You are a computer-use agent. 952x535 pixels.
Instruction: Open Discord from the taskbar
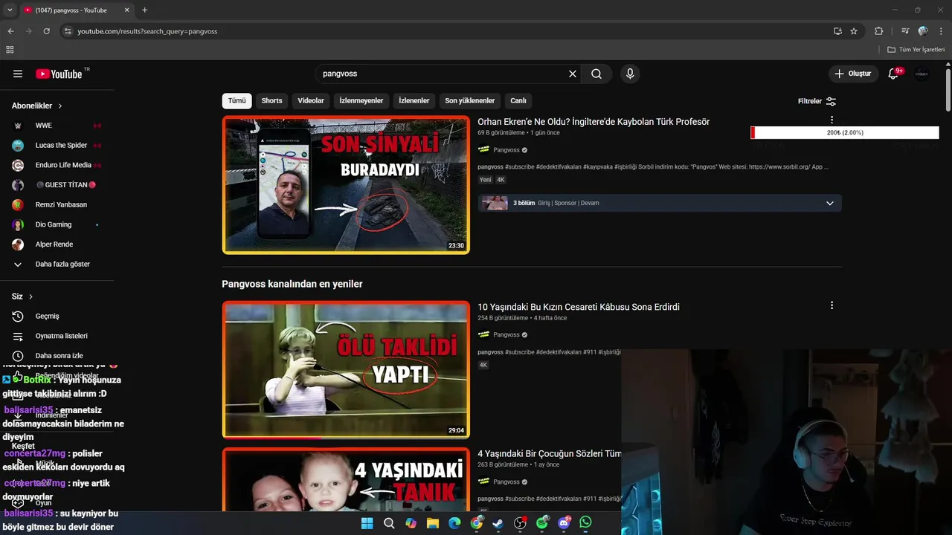pos(564,523)
